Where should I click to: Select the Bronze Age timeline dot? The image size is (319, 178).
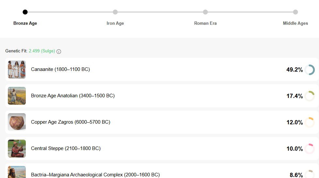coord(25,12)
